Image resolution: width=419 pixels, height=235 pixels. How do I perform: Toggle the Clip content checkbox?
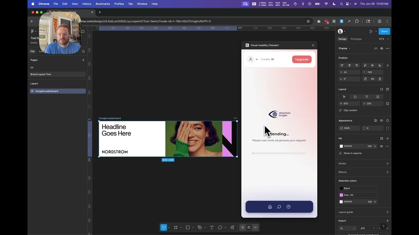coord(340,110)
